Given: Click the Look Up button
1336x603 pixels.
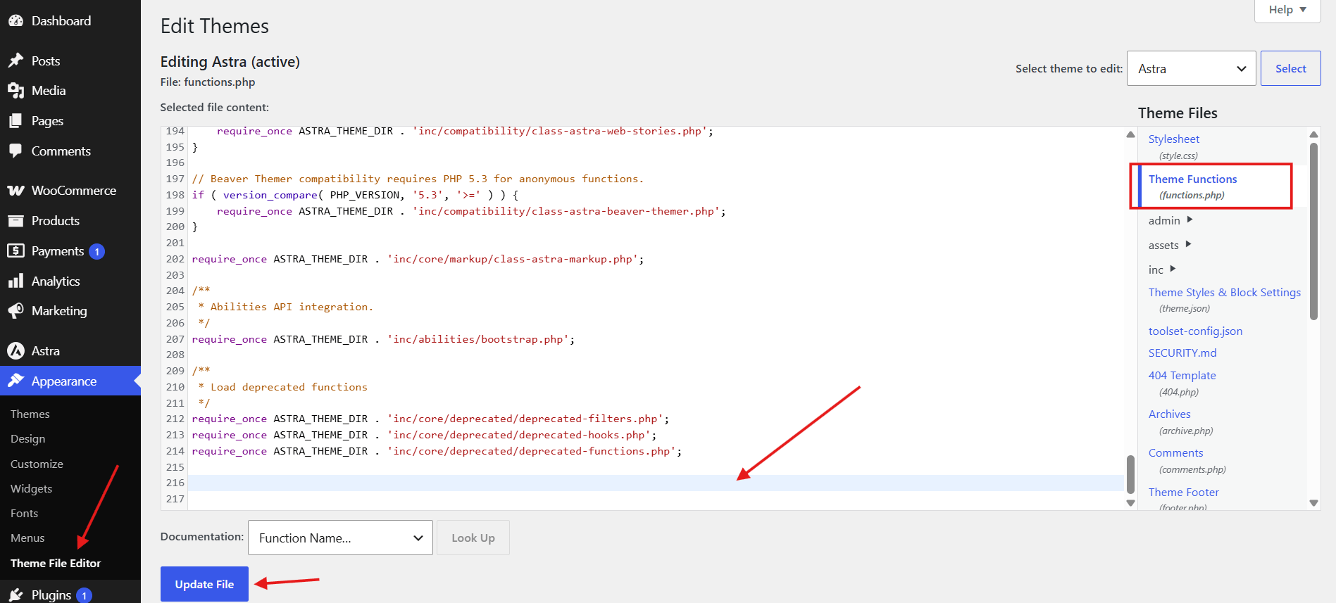Looking at the screenshot, I should coord(473,538).
